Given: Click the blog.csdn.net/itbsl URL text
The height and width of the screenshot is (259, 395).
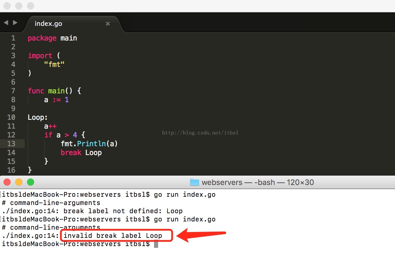Looking at the screenshot, I should coord(200,133).
